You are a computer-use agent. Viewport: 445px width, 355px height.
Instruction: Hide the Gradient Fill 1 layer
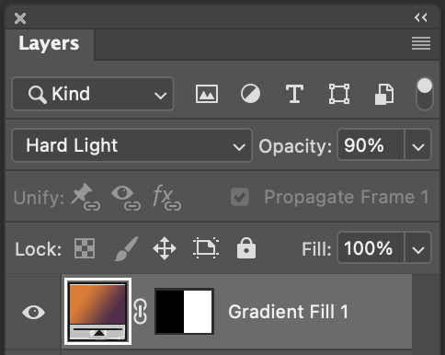tap(34, 313)
